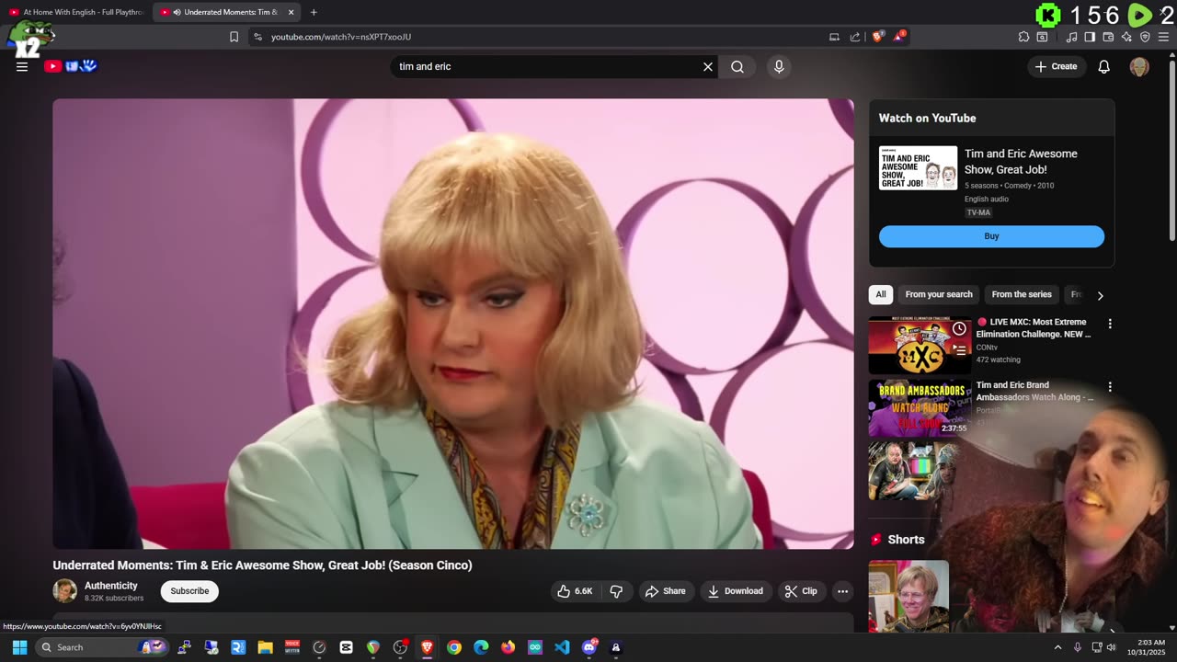This screenshot has height=662, width=1177.
Task: Open Brave Rewards triangle icon
Action: 899,37
